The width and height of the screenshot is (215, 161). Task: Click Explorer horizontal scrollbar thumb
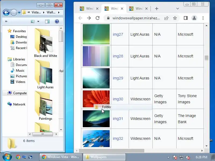[43, 134]
